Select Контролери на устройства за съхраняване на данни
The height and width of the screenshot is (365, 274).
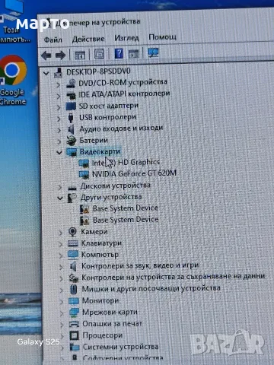[174, 277]
